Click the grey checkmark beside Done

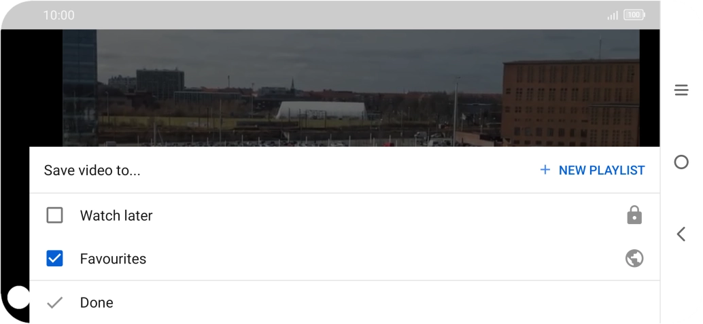pyautogui.click(x=54, y=302)
